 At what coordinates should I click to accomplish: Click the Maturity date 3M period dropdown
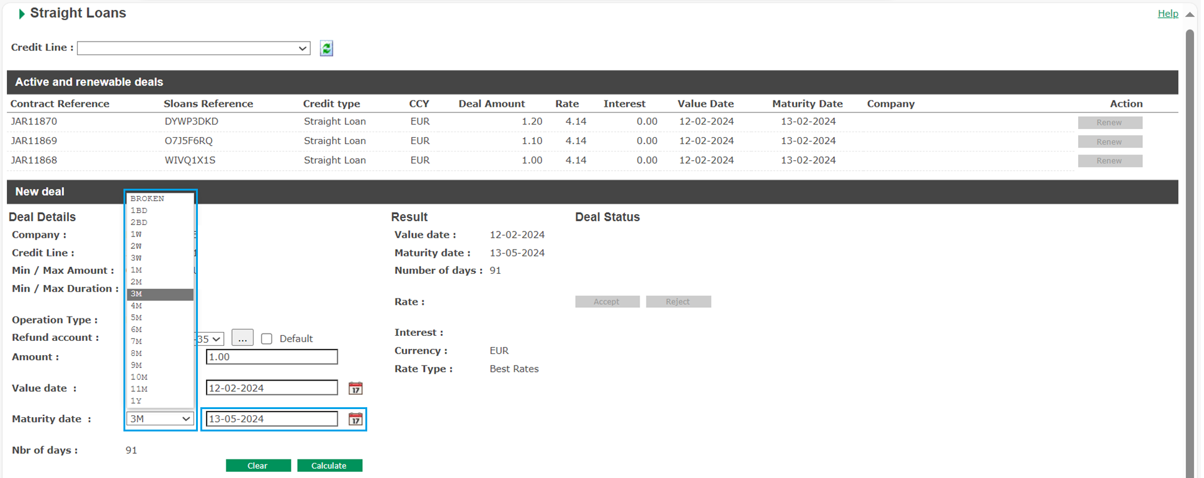click(x=160, y=419)
